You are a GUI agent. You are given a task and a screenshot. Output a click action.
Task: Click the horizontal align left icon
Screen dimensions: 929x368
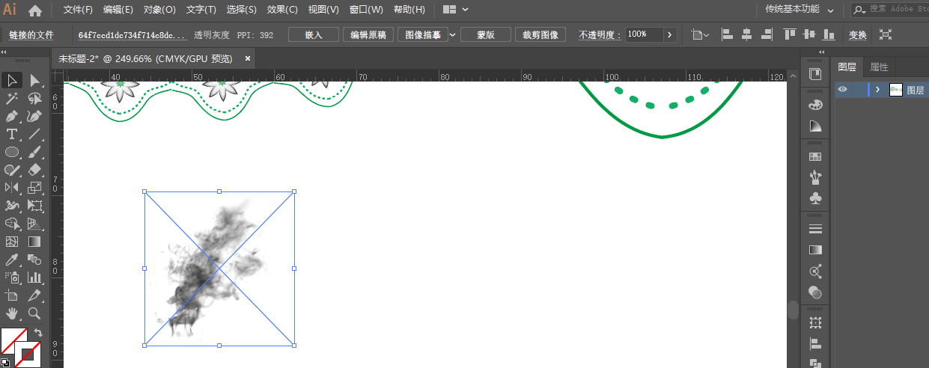pos(727,34)
